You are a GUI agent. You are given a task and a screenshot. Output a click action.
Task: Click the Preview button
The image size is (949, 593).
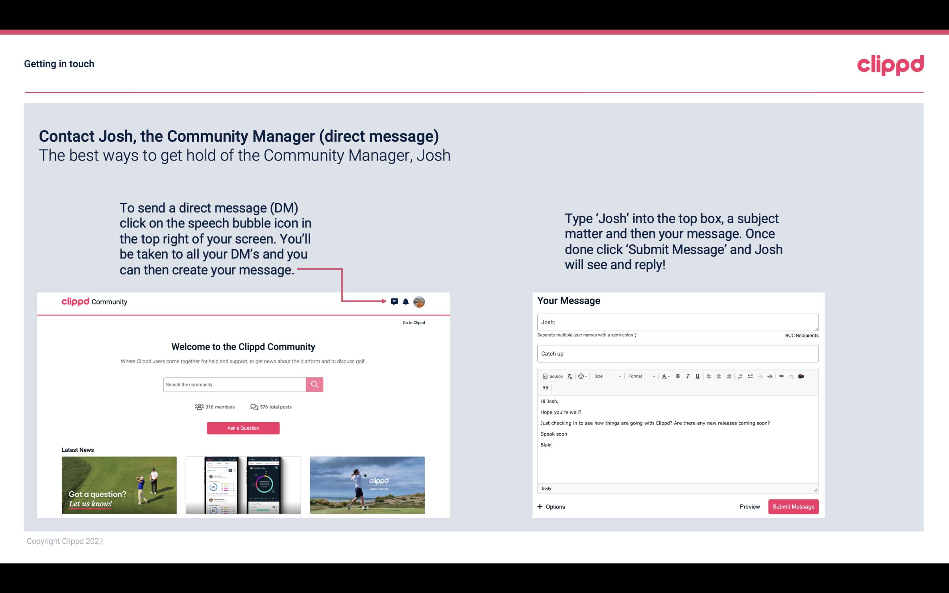749,506
